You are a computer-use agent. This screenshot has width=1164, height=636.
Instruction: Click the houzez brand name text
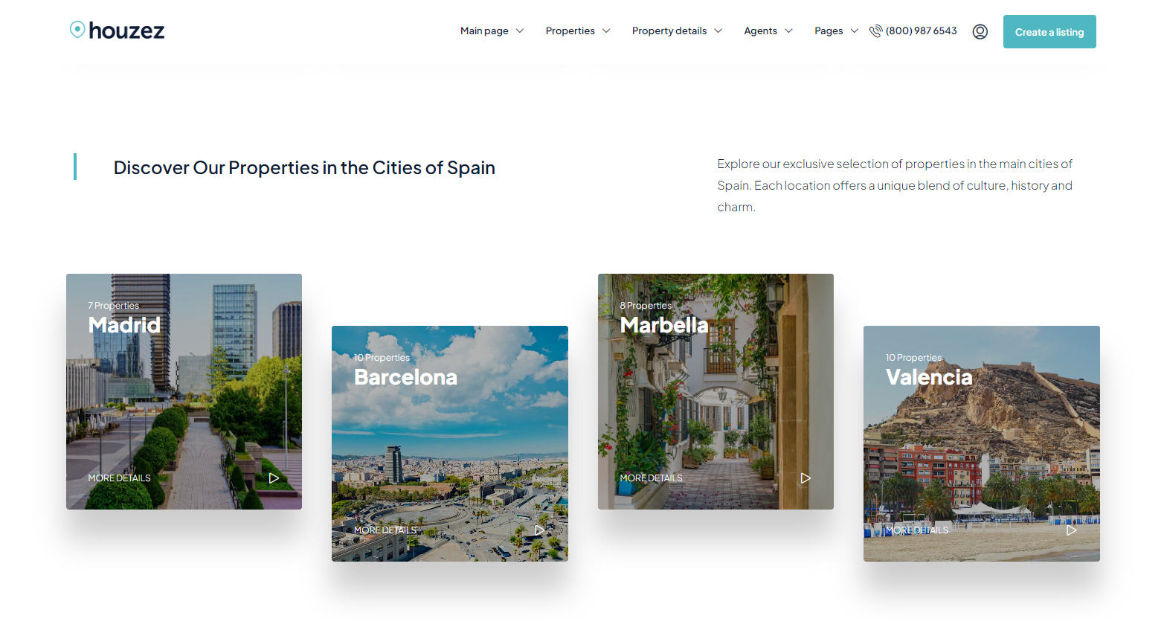click(x=126, y=31)
